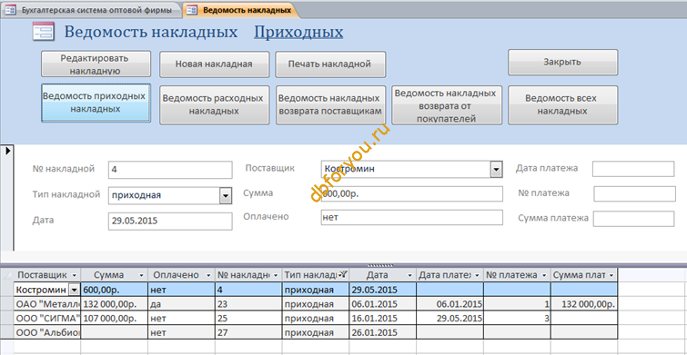Viewport: 687px width, 355px height.
Task: Click the 132 000,00р. payment amount cell
Action: pos(584,304)
